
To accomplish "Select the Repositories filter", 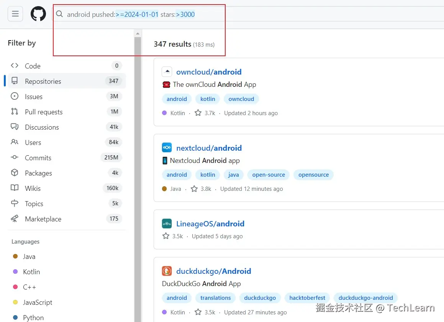I will pos(67,81).
